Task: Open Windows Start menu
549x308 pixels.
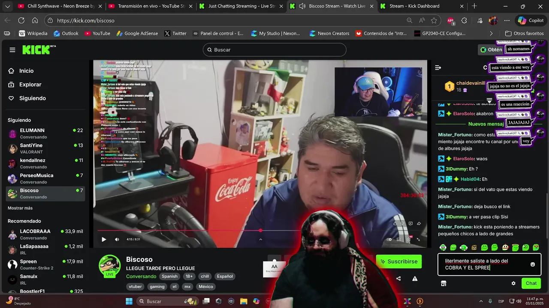Action: [129, 301]
